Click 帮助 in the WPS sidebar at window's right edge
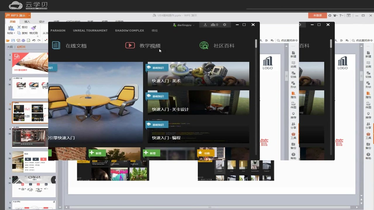 [368, 156]
